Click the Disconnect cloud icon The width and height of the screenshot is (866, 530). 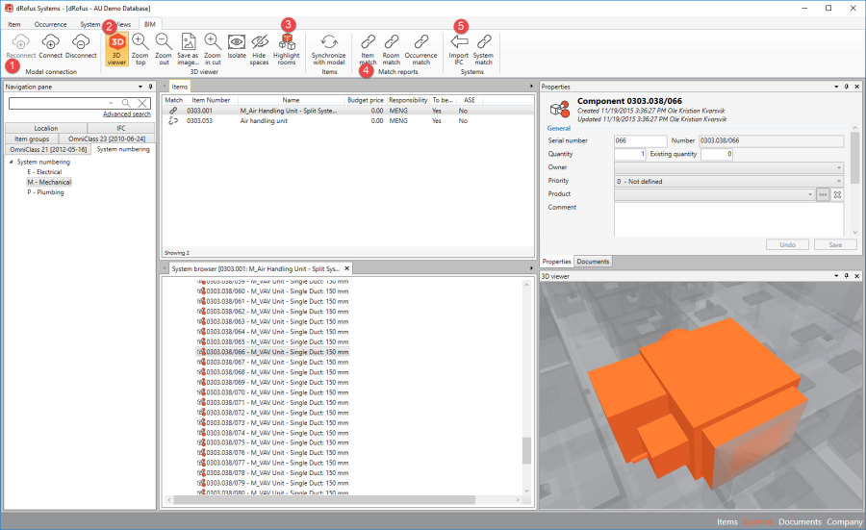pos(81,43)
